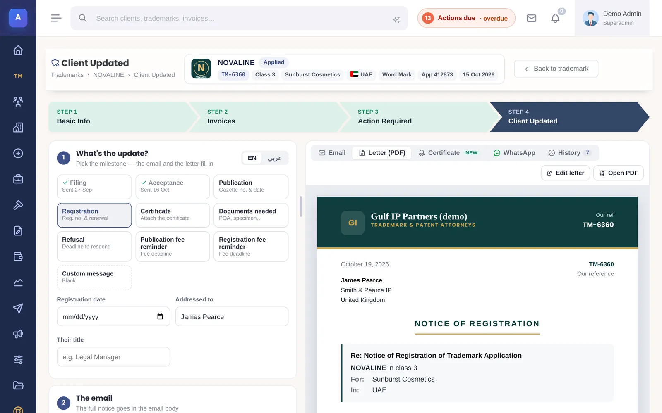Click the Edit letter button
The image size is (662, 413).
pyautogui.click(x=566, y=173)
